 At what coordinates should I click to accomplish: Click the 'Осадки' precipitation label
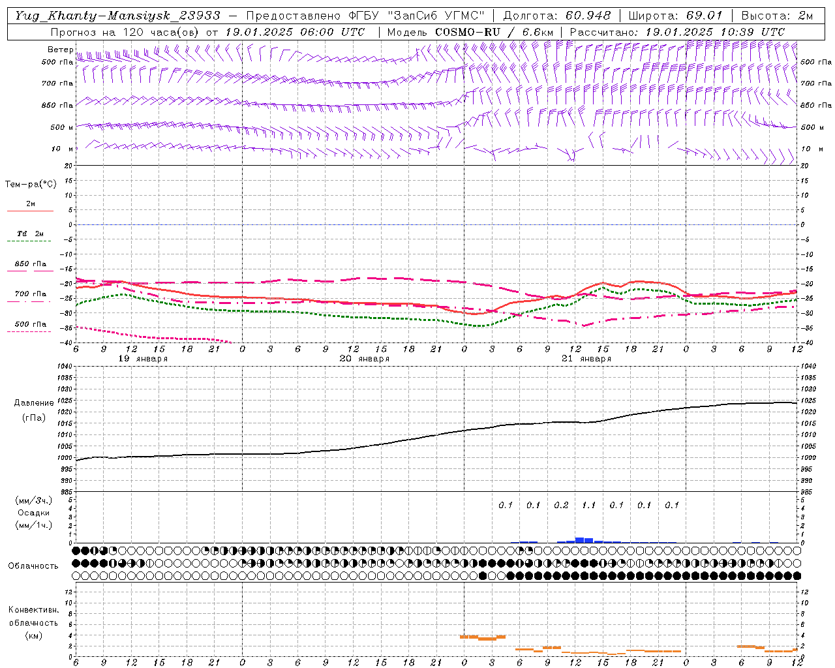[34, 513]
